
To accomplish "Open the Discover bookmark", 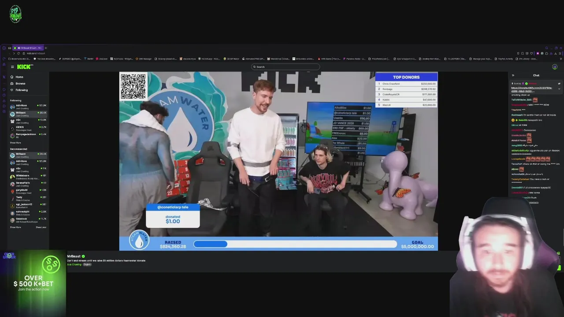I will [x=102, y=59].
